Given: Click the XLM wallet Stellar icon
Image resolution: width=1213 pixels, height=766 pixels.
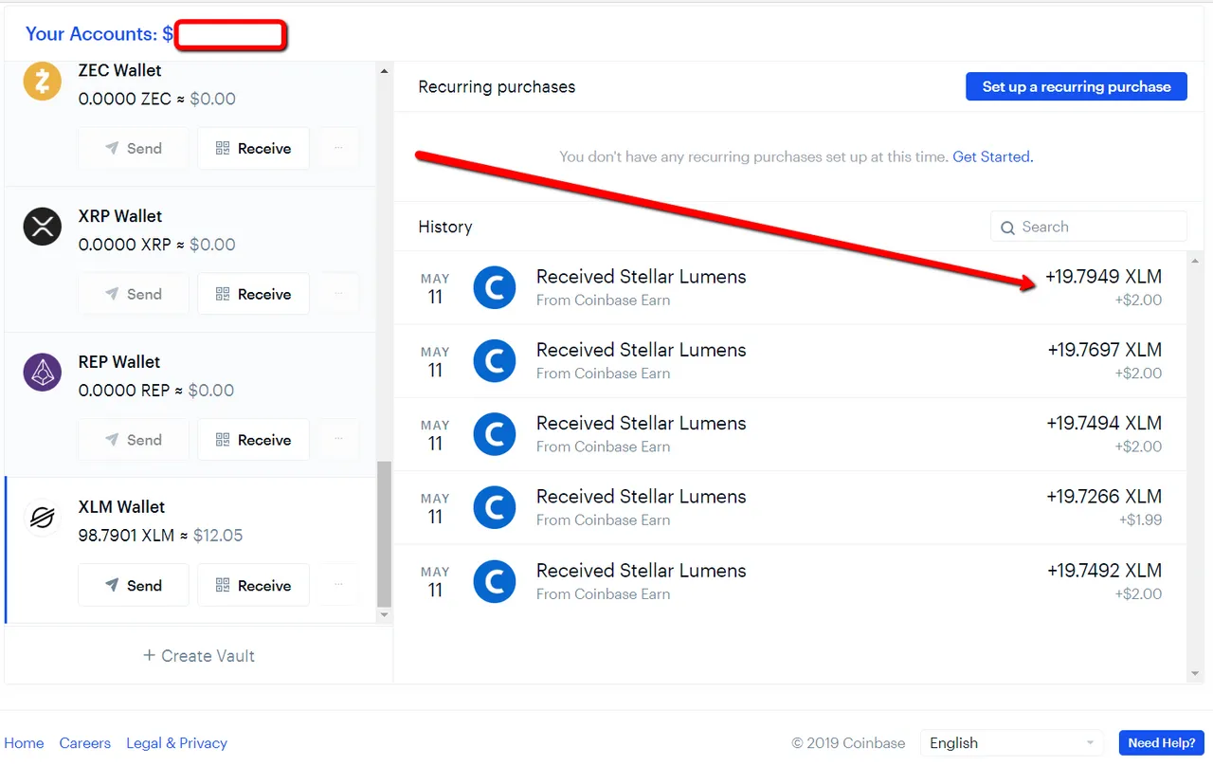Looking at the screenshot, I should click(x=43, y=518).
